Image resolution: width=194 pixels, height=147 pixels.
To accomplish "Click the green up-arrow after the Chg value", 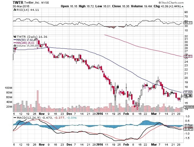I will (x=182, y=6).
